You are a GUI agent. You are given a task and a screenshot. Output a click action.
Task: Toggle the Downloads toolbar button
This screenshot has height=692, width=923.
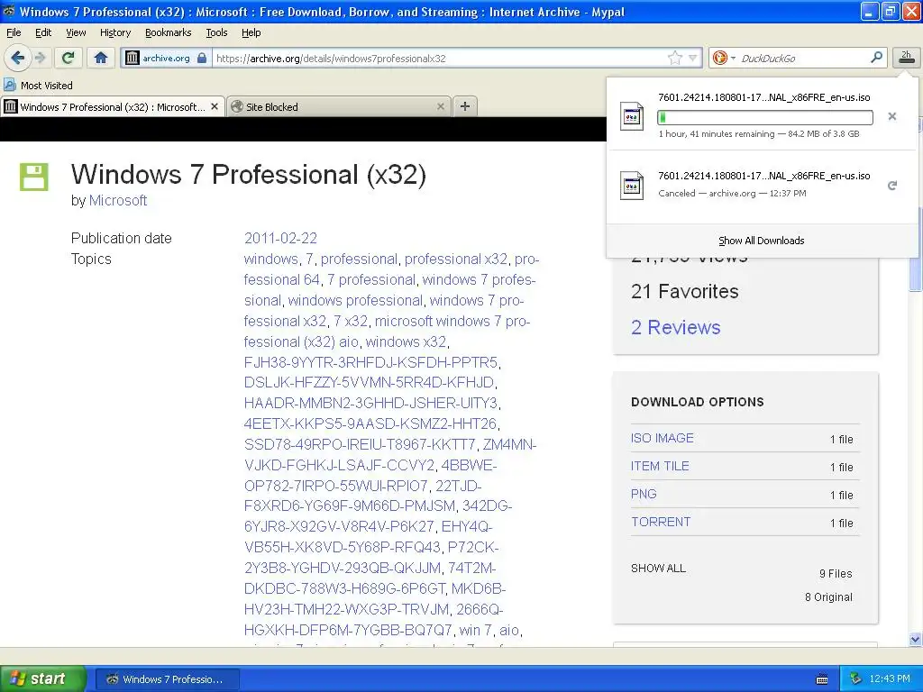click(906, 58)
